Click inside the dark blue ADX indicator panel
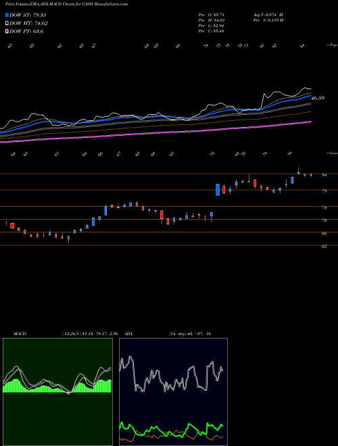This screenshot has width=338, height=446. point(173,392)
